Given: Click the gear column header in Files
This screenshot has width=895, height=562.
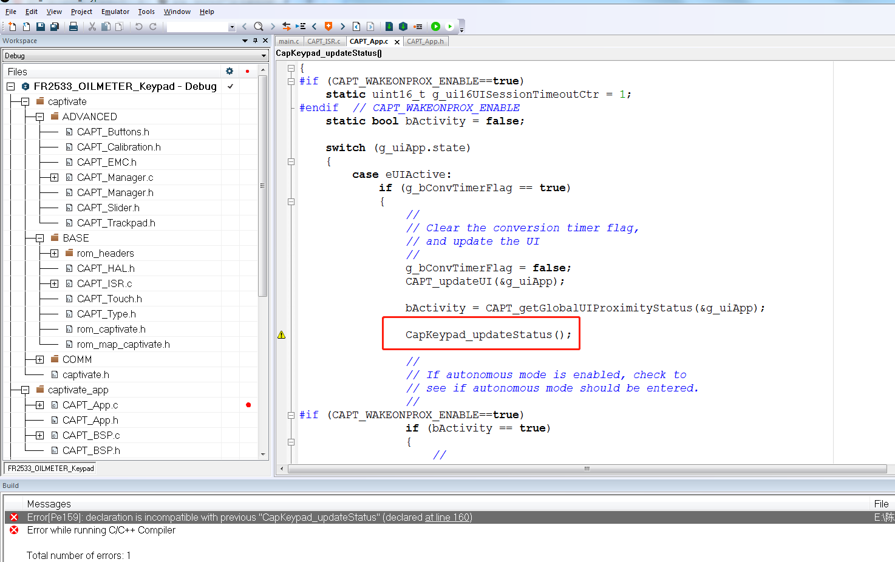Looking at the screenshot, I should (230, 71).
